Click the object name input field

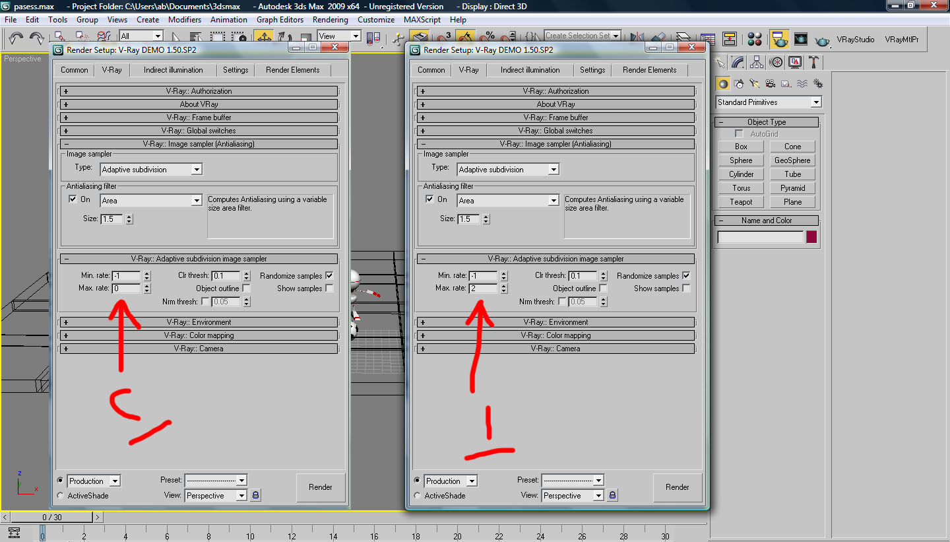pos(760,237)
